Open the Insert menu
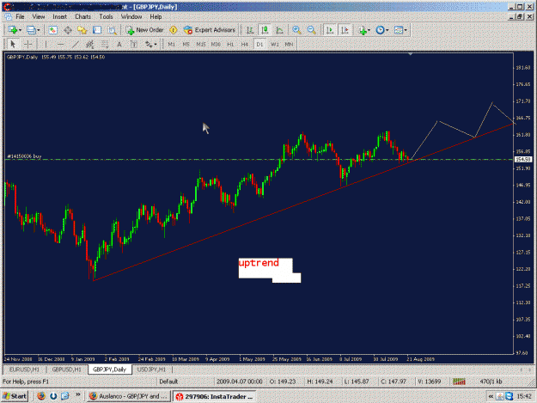The height and width of the screenshot is (403, 537). [x=59, y=16]
